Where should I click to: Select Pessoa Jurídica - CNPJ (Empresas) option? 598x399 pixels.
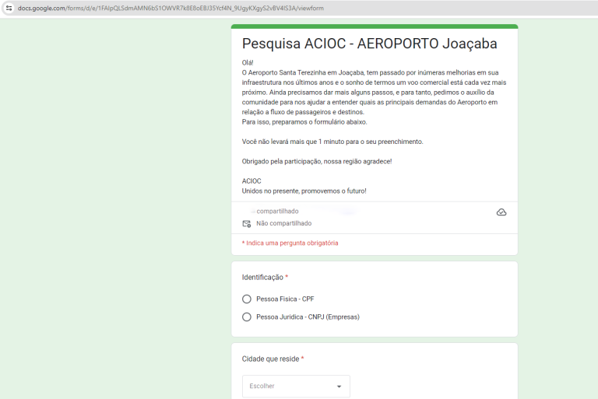(x=247, y=317)
